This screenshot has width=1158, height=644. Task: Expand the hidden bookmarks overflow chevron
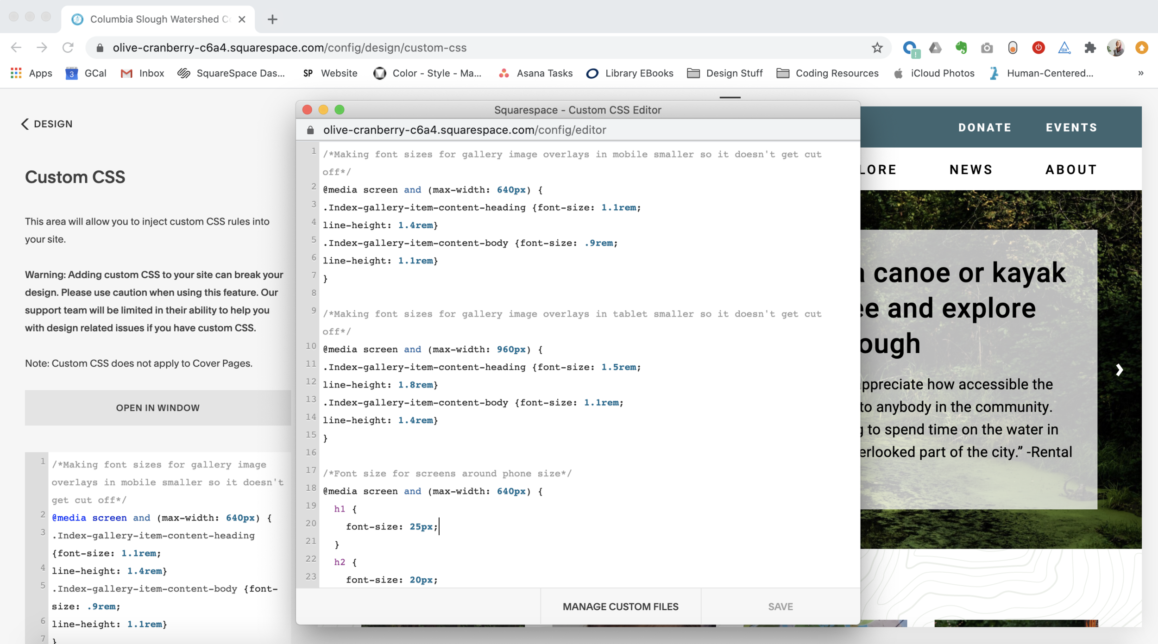tap(1141, 73)
